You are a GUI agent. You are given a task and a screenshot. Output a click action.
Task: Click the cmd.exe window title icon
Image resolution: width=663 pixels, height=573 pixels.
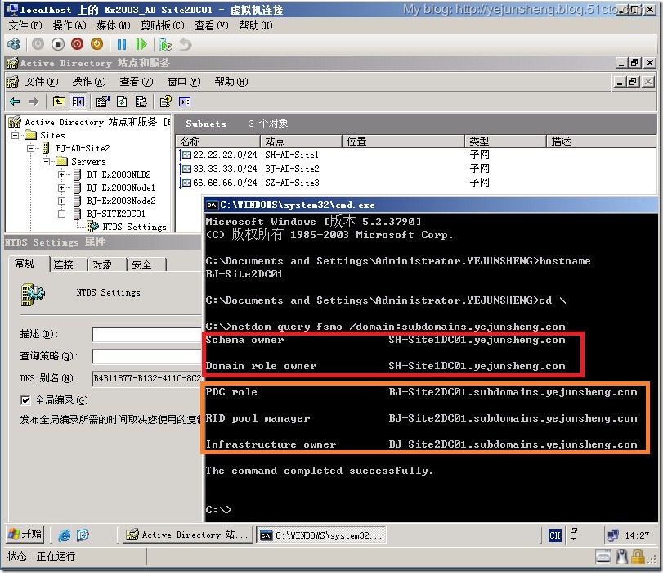[x=212, y=205]
